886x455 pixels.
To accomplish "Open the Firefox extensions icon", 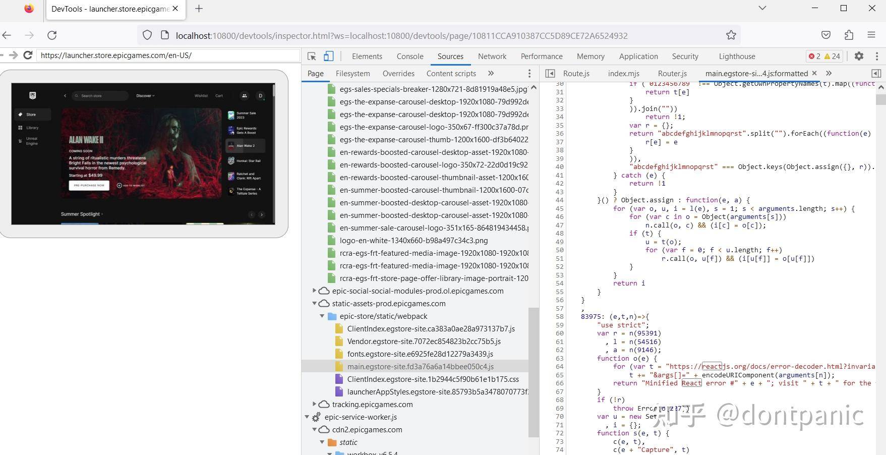I will [x=849, y=35].
